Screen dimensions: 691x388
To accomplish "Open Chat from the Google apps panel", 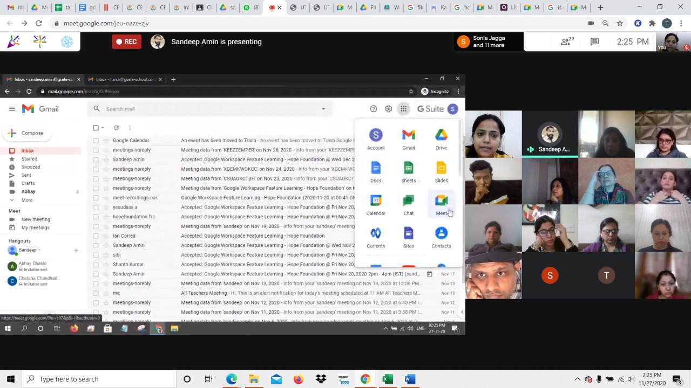I will point(409,205).
